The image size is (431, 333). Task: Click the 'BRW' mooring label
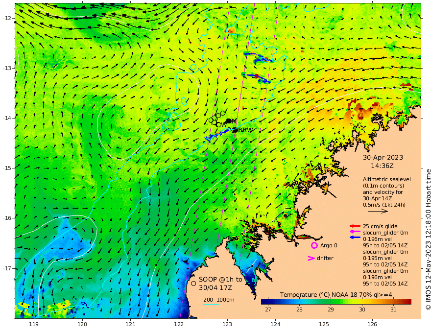245,130
